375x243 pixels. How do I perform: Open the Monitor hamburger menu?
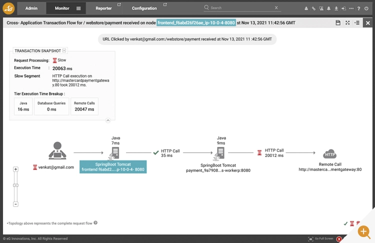pyautogui.click(x=78, y=8)
